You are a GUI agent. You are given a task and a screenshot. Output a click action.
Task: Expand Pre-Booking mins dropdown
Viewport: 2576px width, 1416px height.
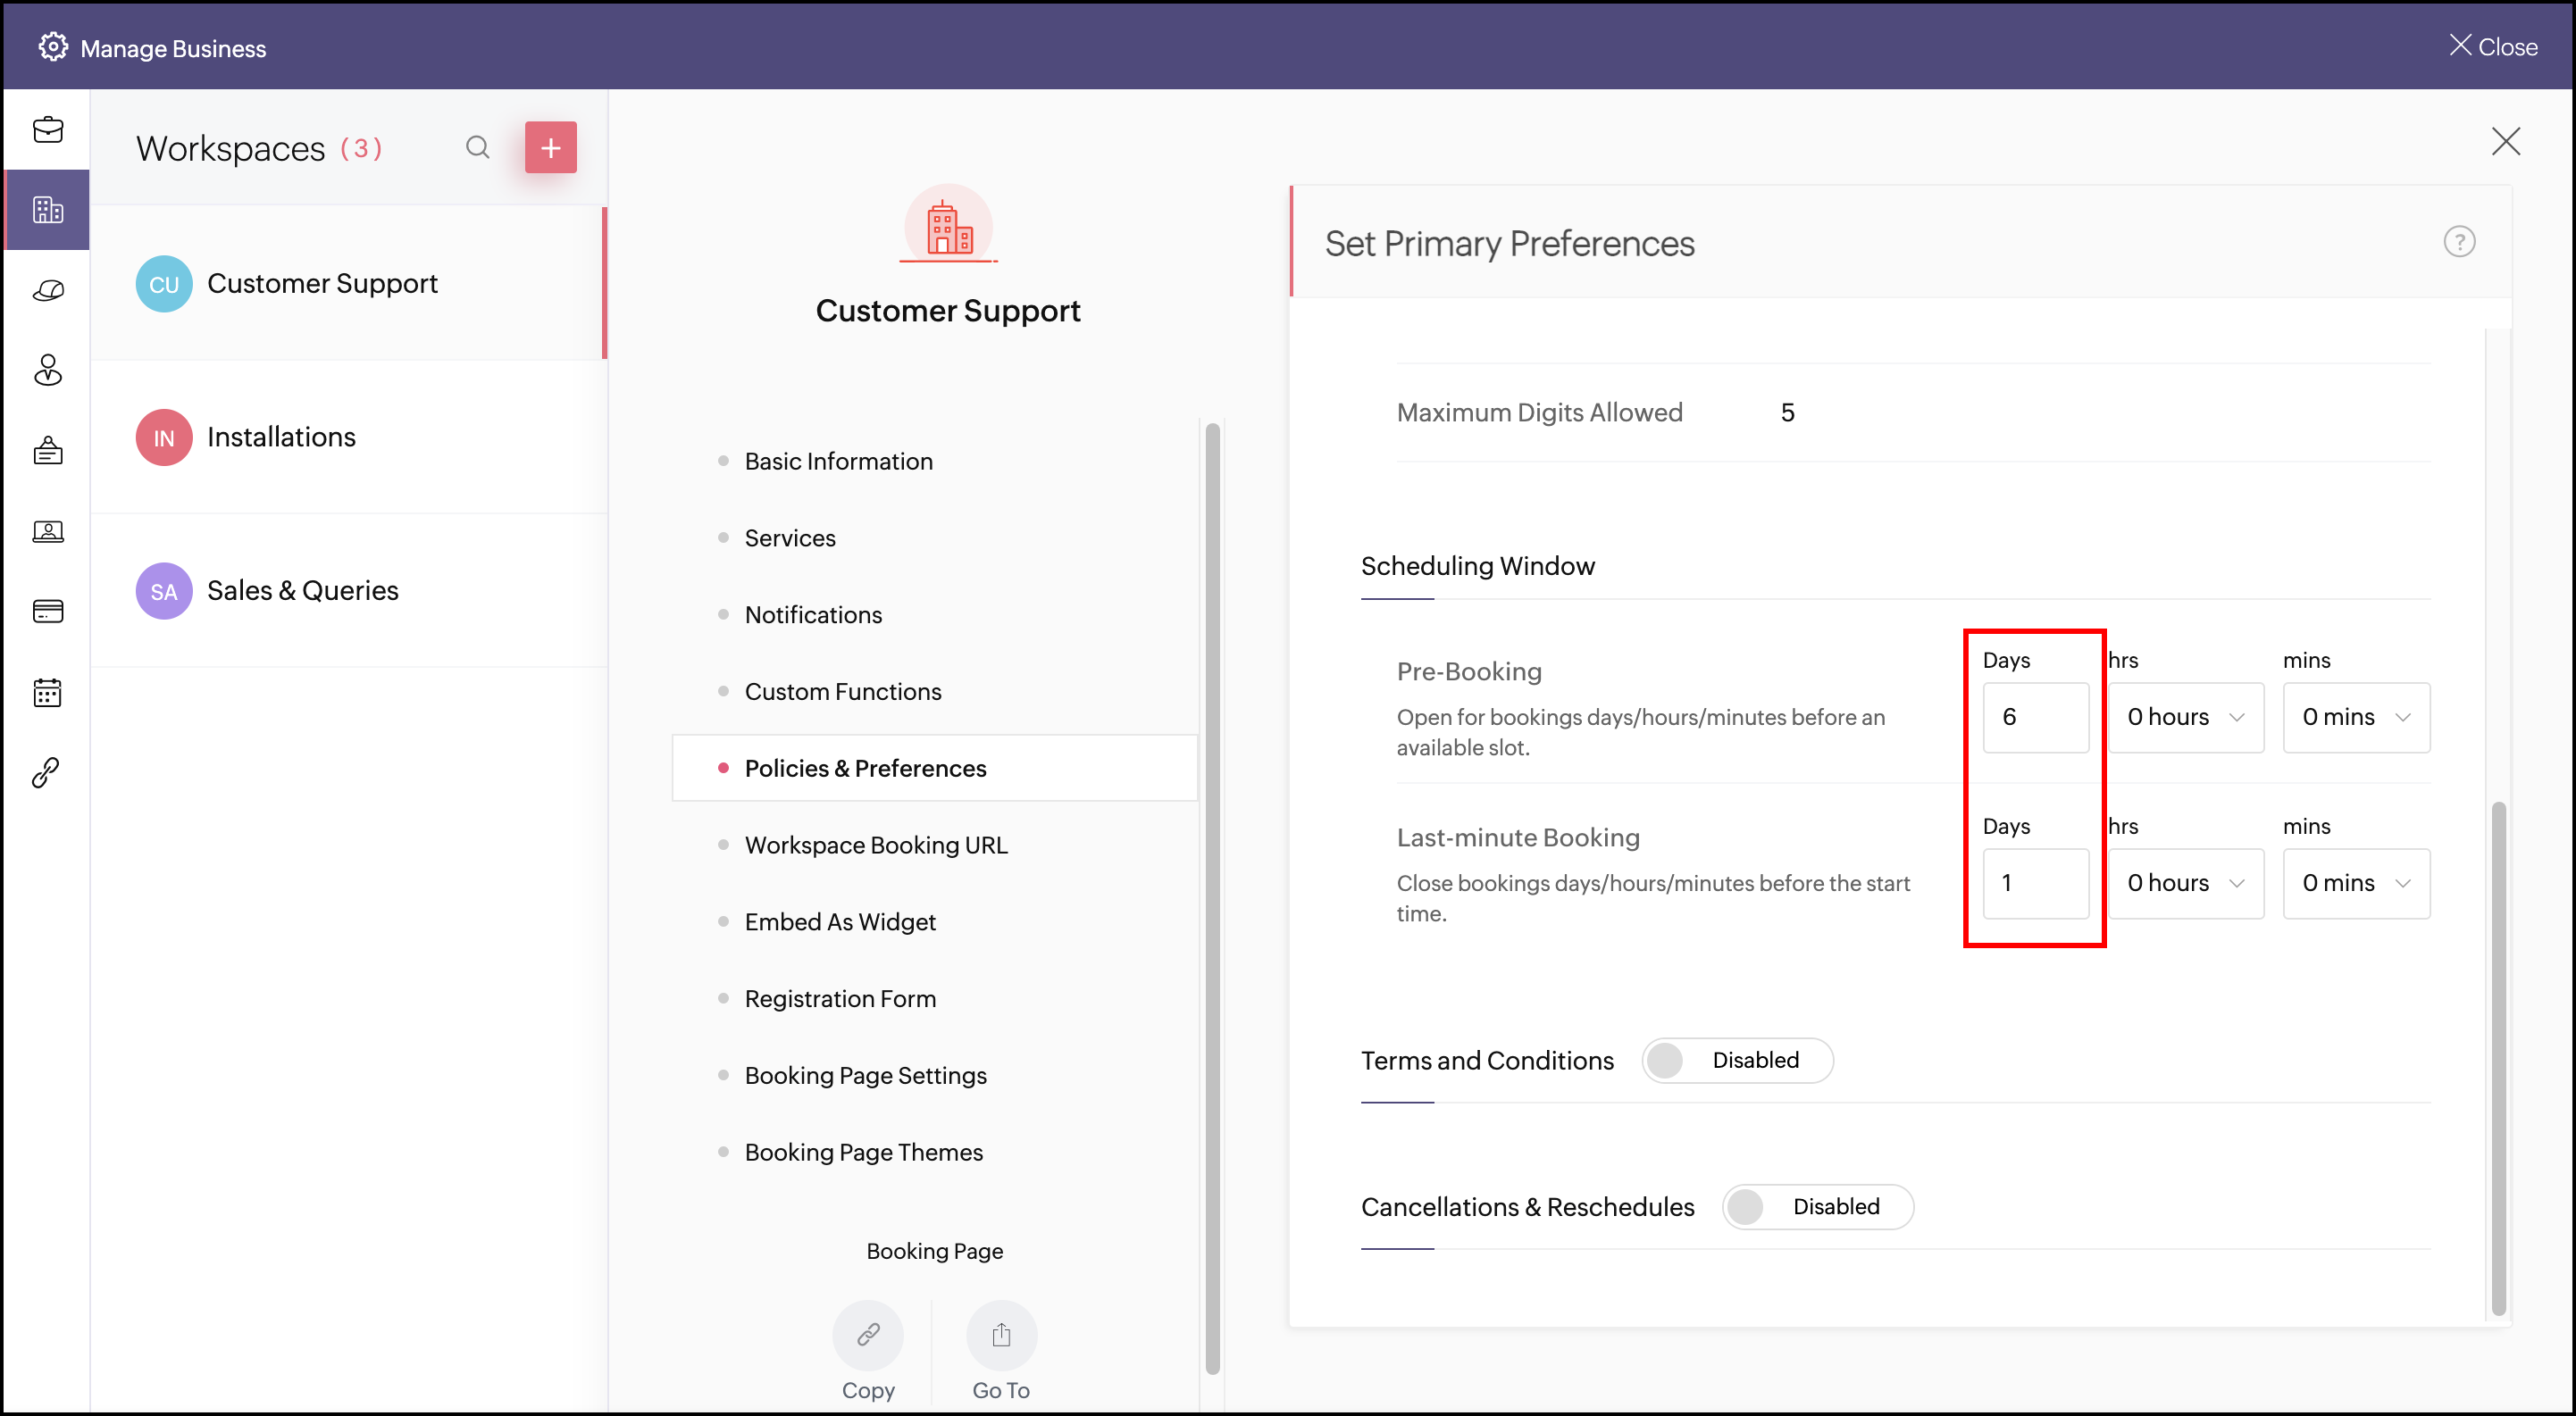point(2355,718)
